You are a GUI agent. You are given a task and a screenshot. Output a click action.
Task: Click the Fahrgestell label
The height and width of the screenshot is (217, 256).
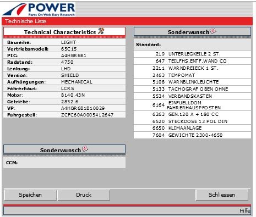tap(22, 115)
